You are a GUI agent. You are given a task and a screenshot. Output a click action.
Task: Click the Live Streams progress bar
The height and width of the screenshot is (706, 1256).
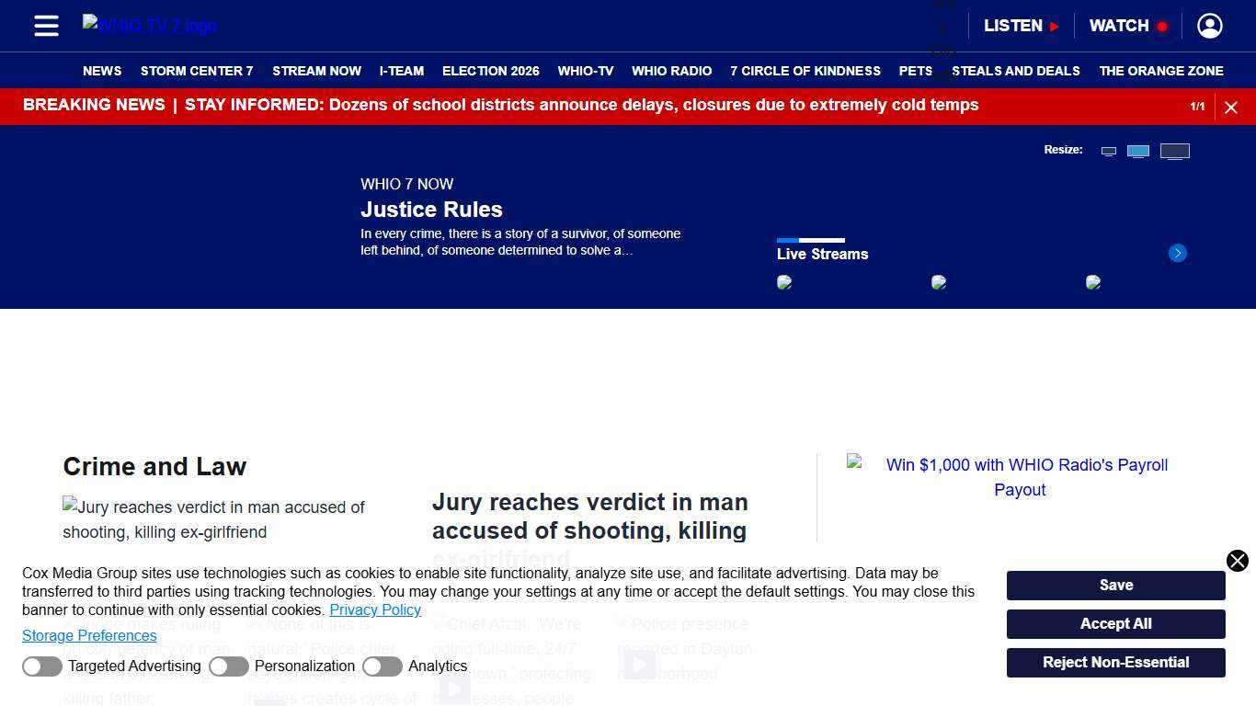click(x=812, y=240)
